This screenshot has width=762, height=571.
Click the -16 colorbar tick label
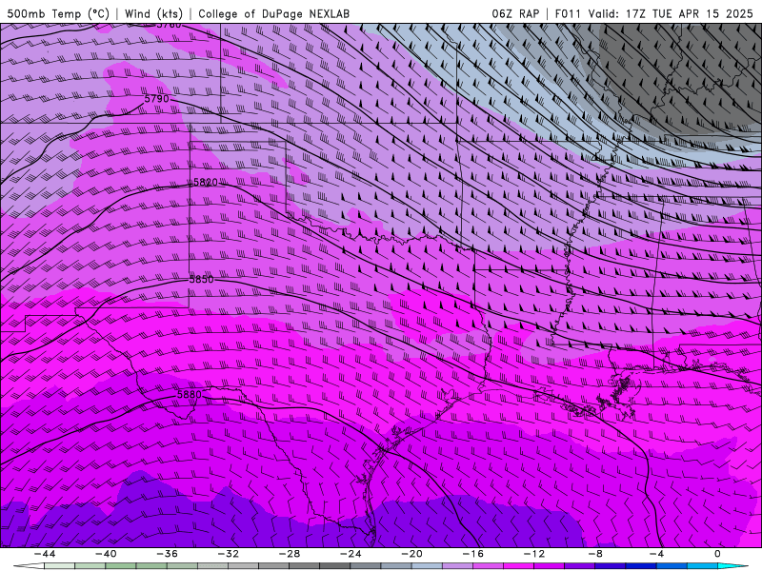(472, 554)
